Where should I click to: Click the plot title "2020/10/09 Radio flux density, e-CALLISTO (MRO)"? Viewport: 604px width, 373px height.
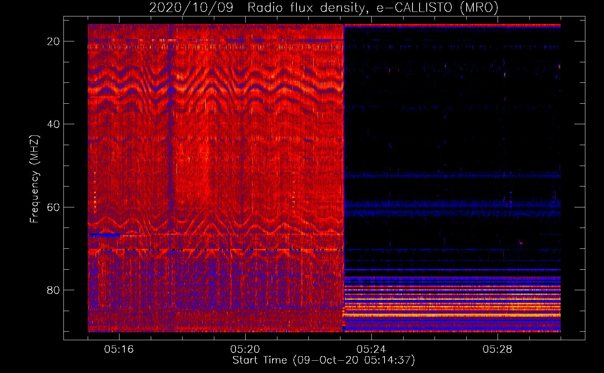324,8
